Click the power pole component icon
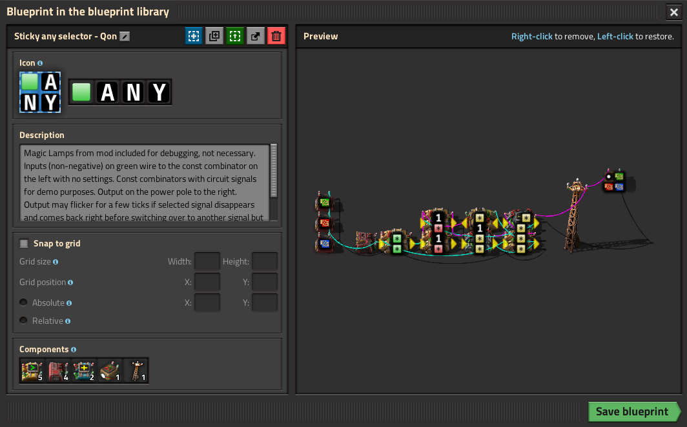This screenshot has width=687, height=427. [x=136, y=371]
